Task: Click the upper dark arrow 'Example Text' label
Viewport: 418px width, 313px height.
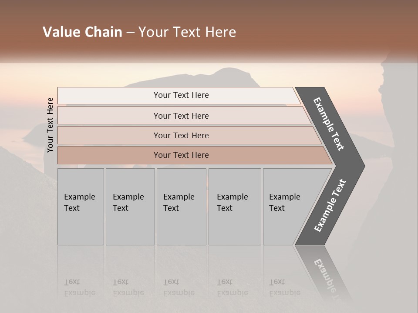Action: coord(329,124)
